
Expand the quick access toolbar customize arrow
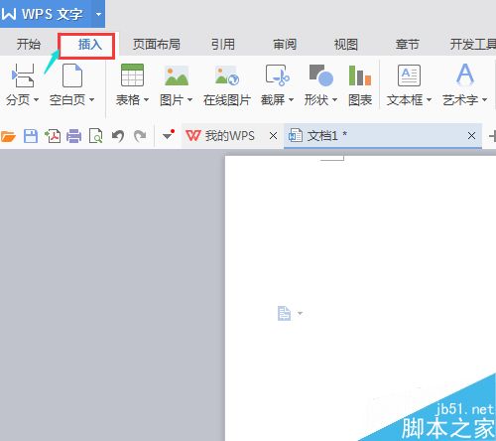point(168,135)
